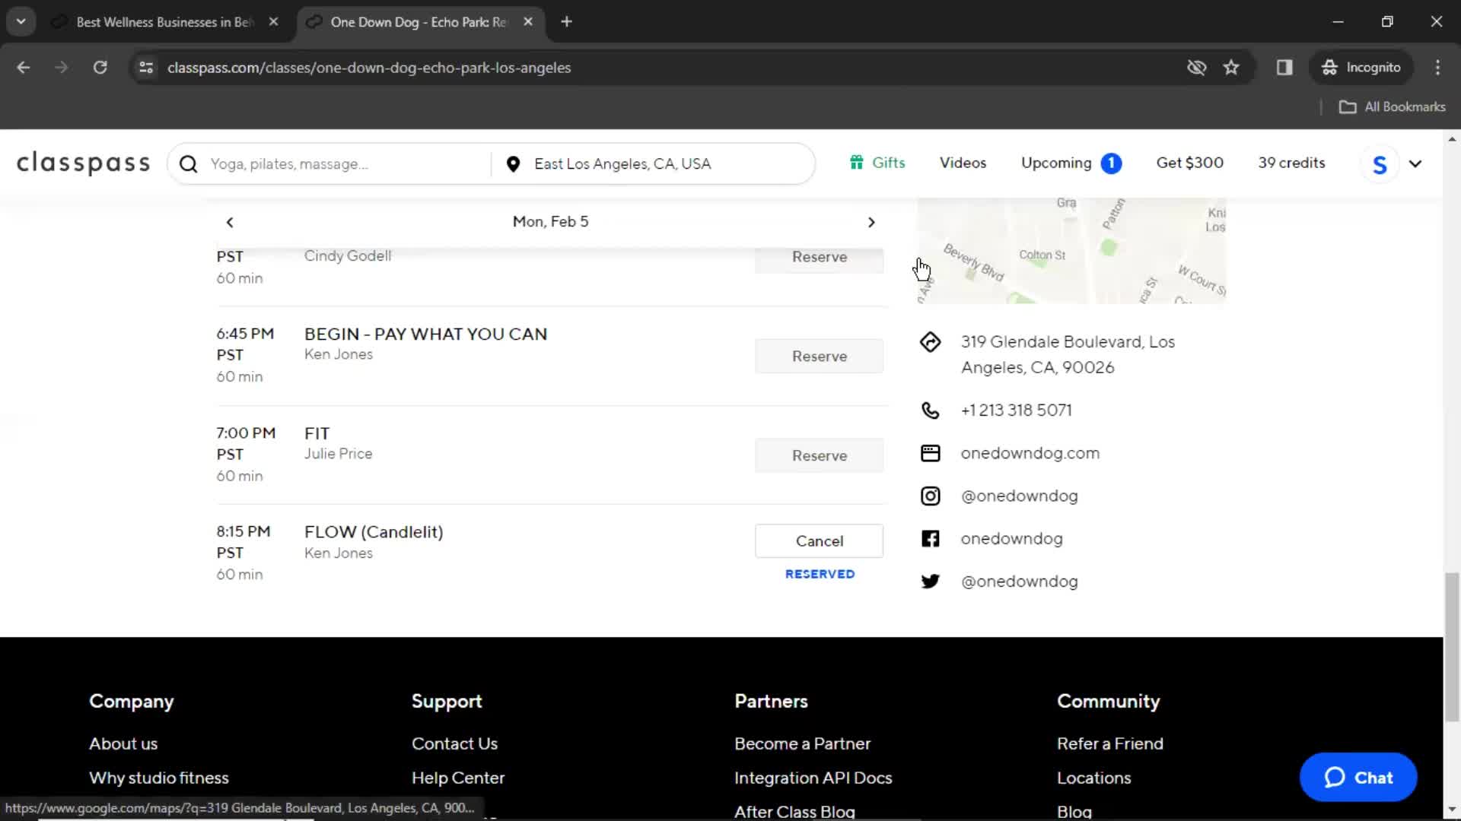1461x821 pixels.
Task: Expand the account menu chevron
Action: 1415,164
